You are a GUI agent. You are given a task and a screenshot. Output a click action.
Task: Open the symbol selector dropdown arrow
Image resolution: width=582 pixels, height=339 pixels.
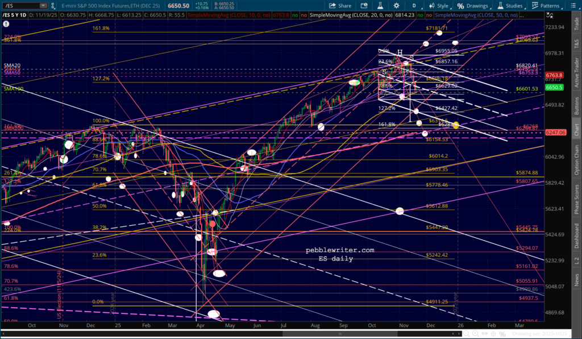43,6
